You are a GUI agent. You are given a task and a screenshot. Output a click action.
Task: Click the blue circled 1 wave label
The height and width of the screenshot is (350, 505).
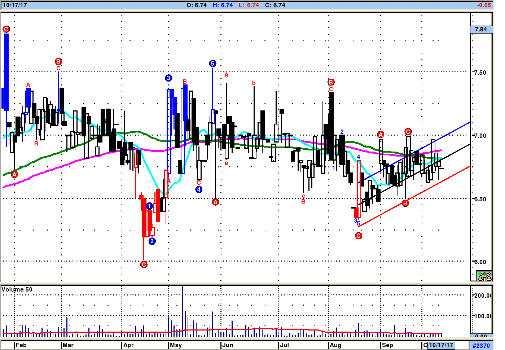149,206
